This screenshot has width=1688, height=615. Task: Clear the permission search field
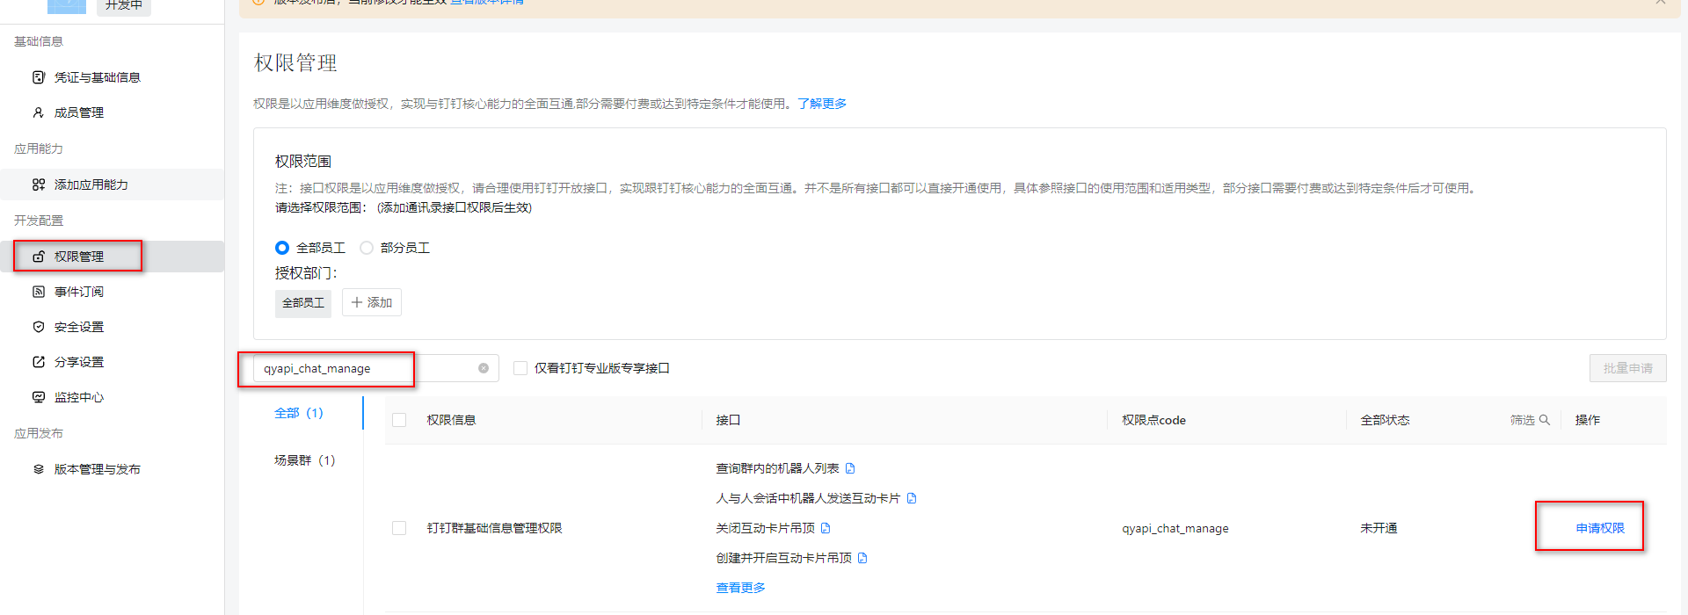484,368
